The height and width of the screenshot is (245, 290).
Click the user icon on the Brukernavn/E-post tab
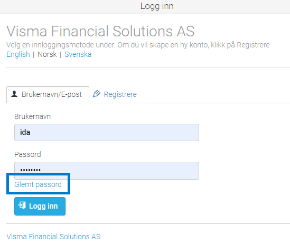14,94
